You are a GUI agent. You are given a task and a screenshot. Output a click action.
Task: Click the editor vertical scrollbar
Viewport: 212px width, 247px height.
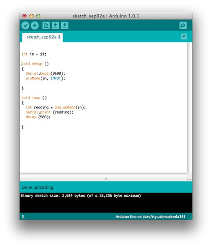click(190, 107)
